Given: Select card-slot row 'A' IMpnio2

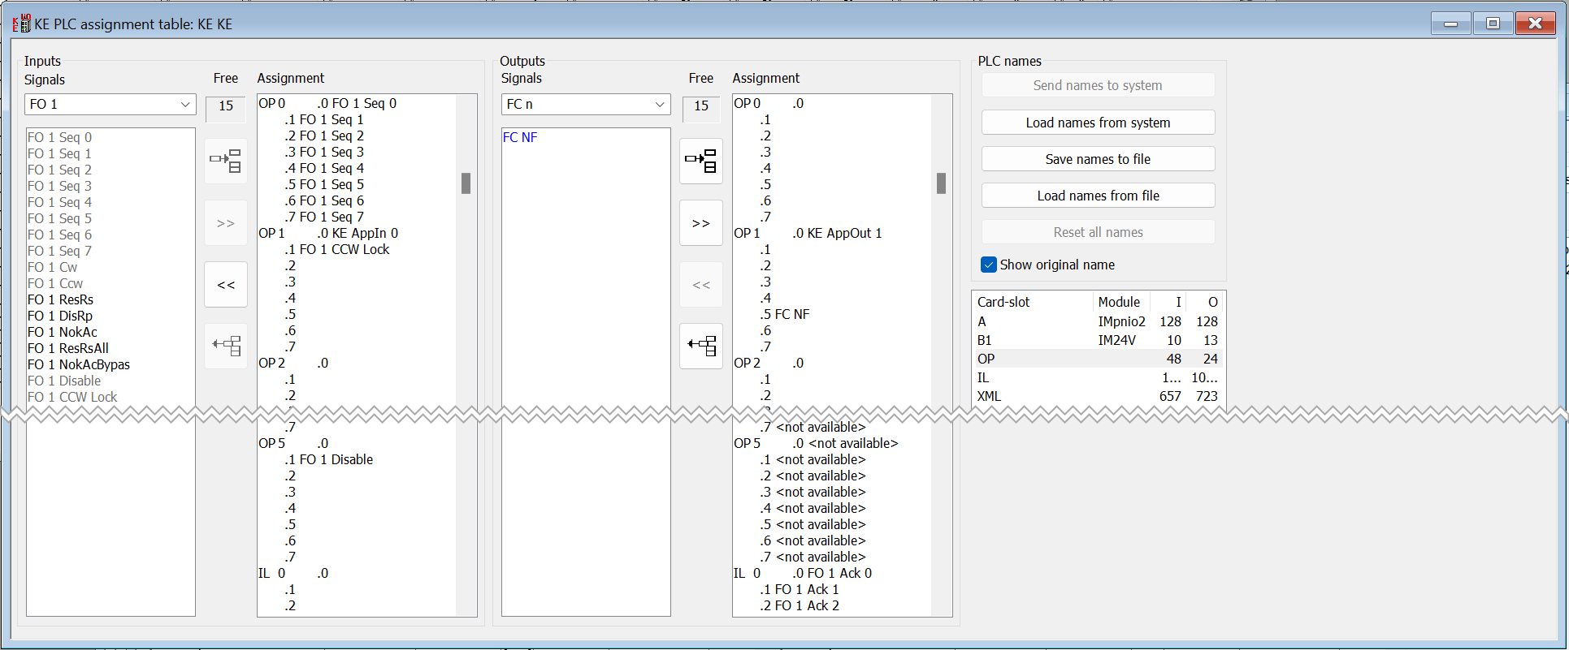Looking at the screenshot, I should point(1099,321).
